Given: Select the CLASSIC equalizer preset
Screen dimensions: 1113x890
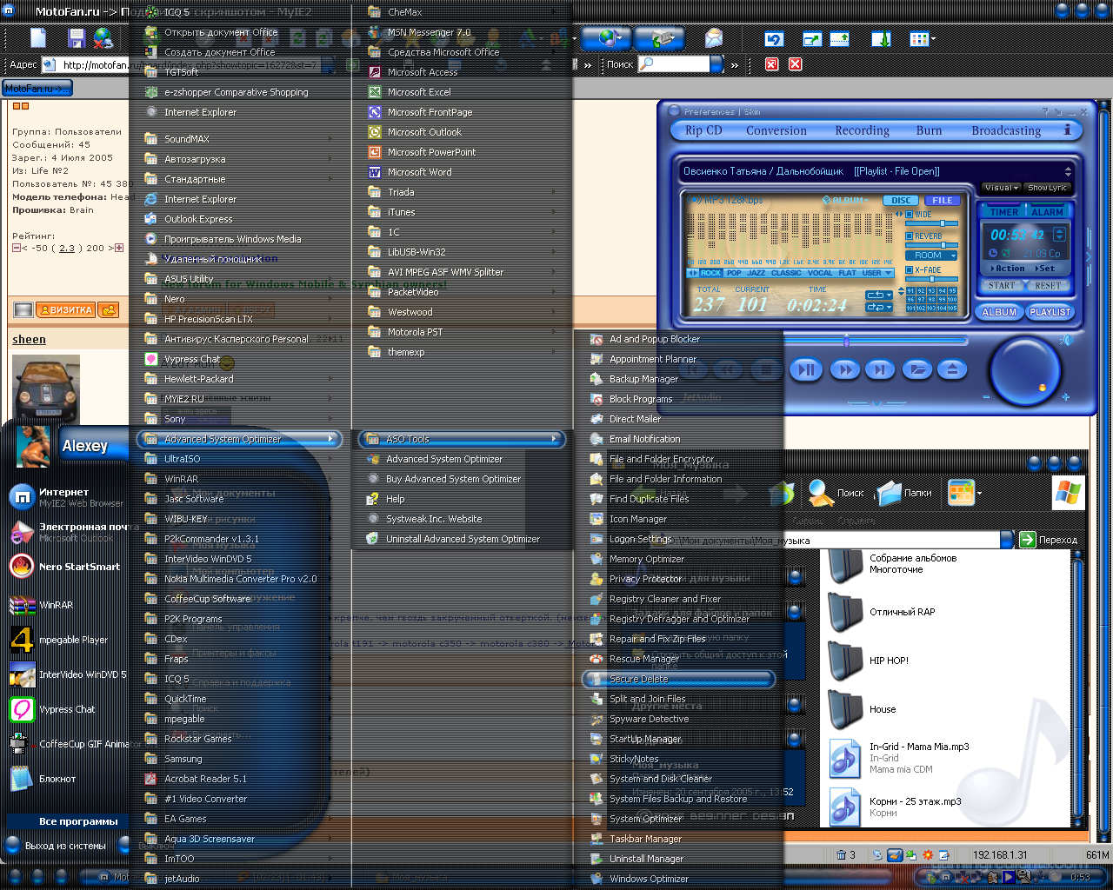Looking at the screenshot, I should (x=786, y=273).
